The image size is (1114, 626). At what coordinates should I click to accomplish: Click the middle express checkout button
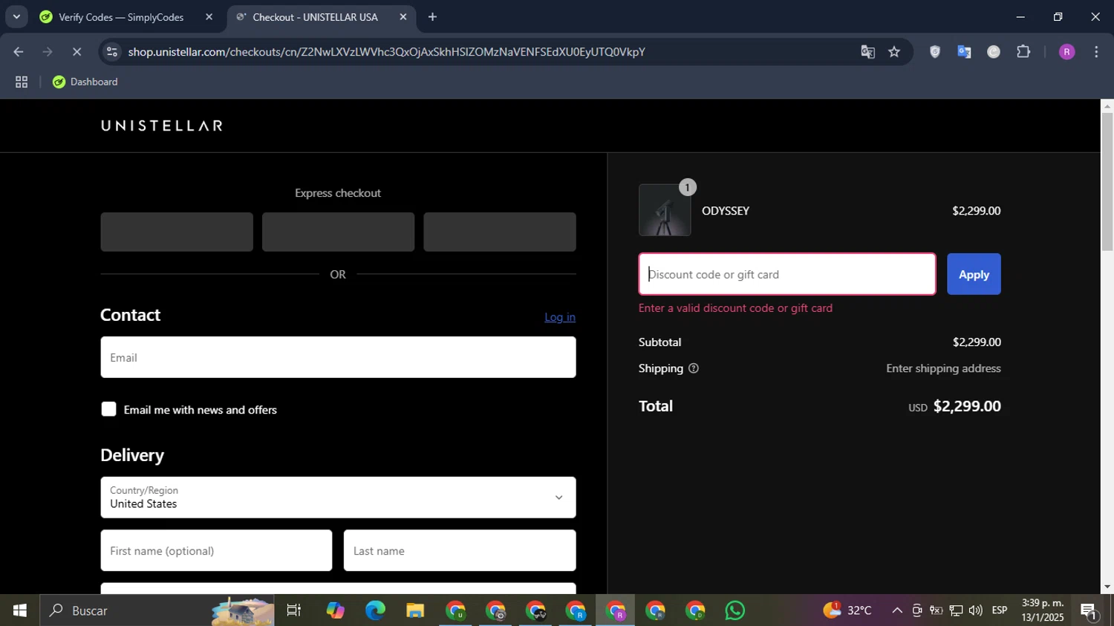click(x=338, y=232)
